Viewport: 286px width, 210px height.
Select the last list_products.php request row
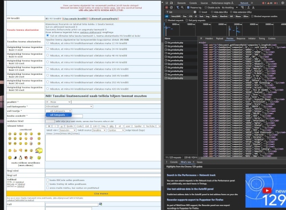coord(181,78)
